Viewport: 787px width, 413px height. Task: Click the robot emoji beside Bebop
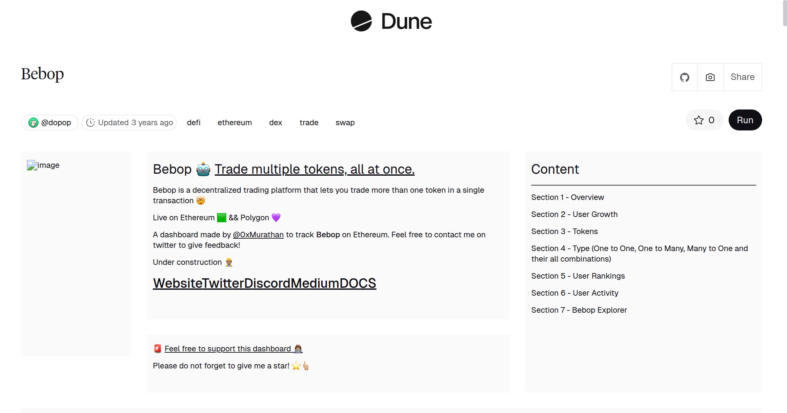(x=203, y=169)
